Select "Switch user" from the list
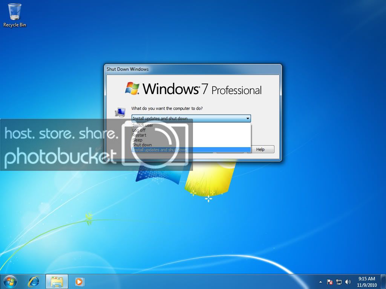 click(x=143, y=125)
